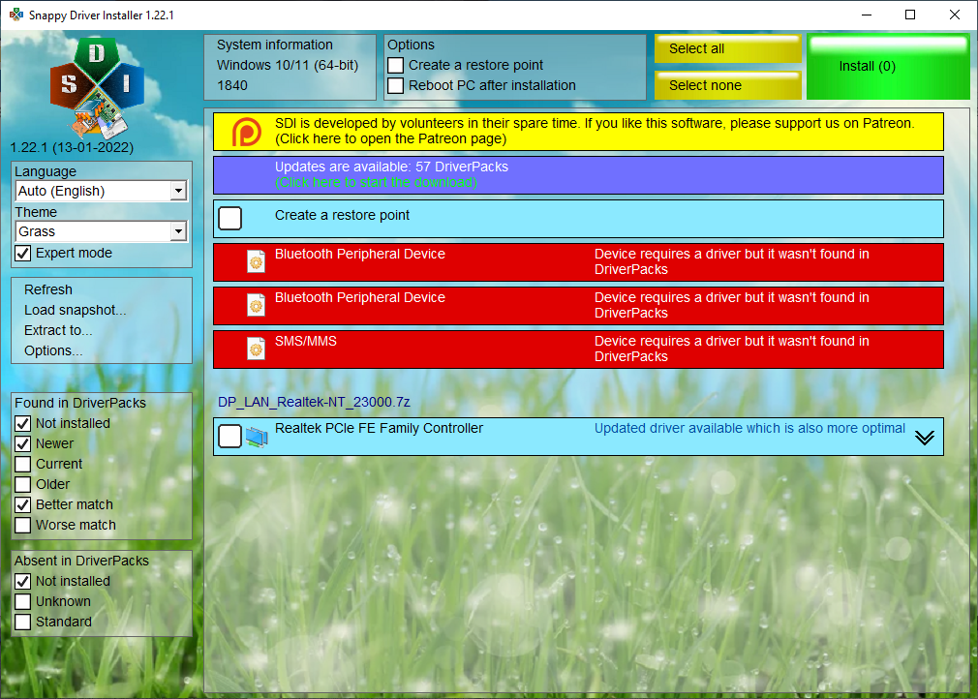Uncheck Not installed under Found in DriverPacks
This screenshot has height=699, width=978.
(23, 423)
